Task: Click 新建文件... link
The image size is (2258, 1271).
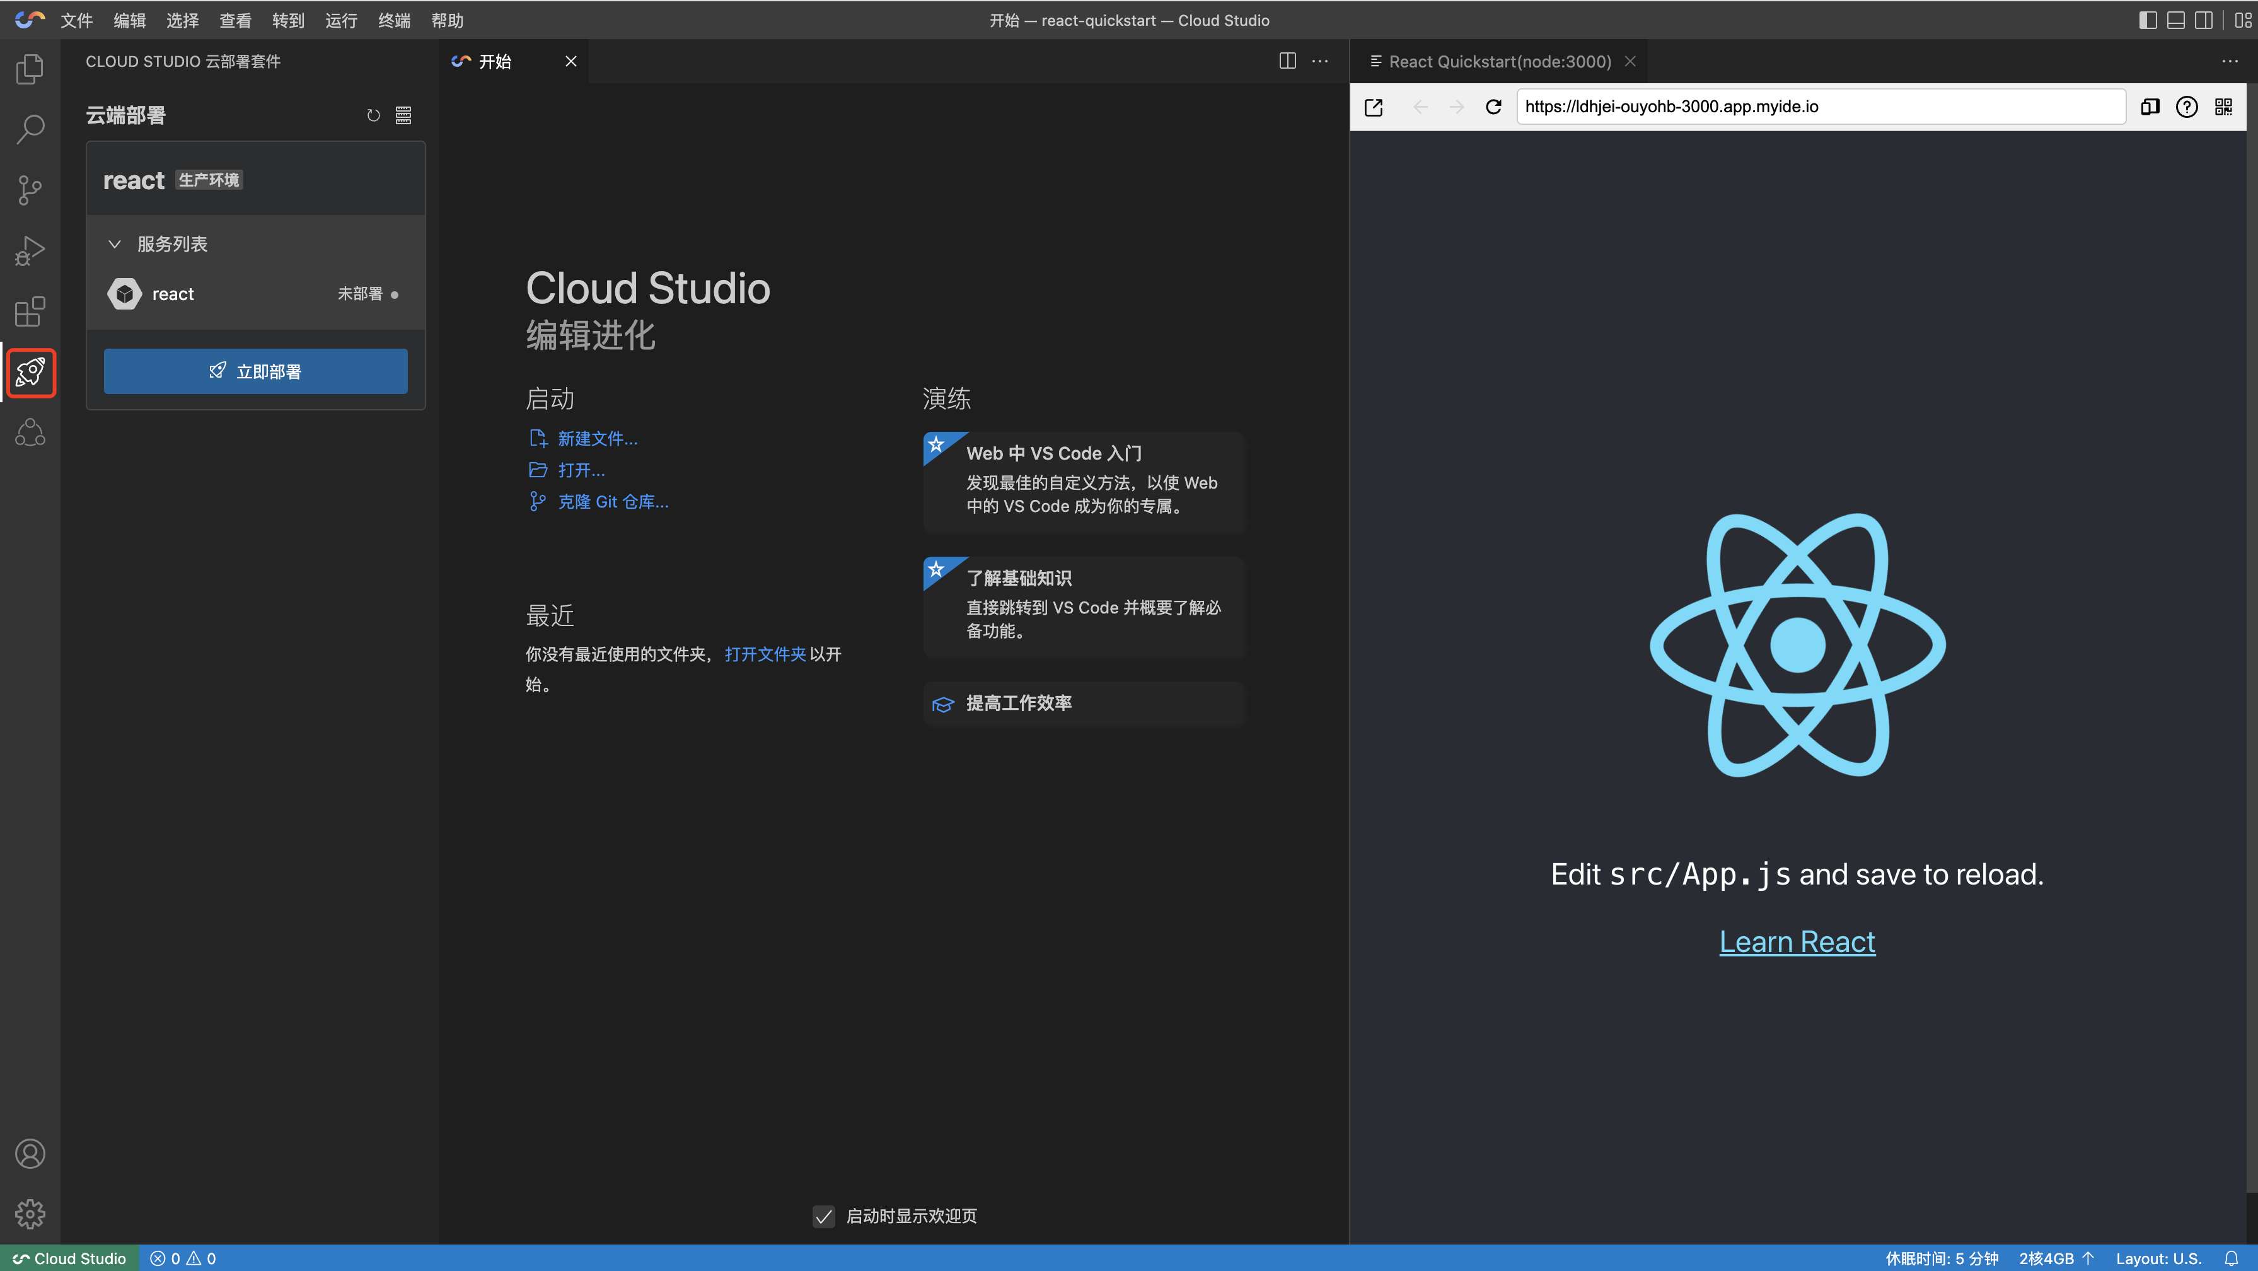Action: [598, 439]
